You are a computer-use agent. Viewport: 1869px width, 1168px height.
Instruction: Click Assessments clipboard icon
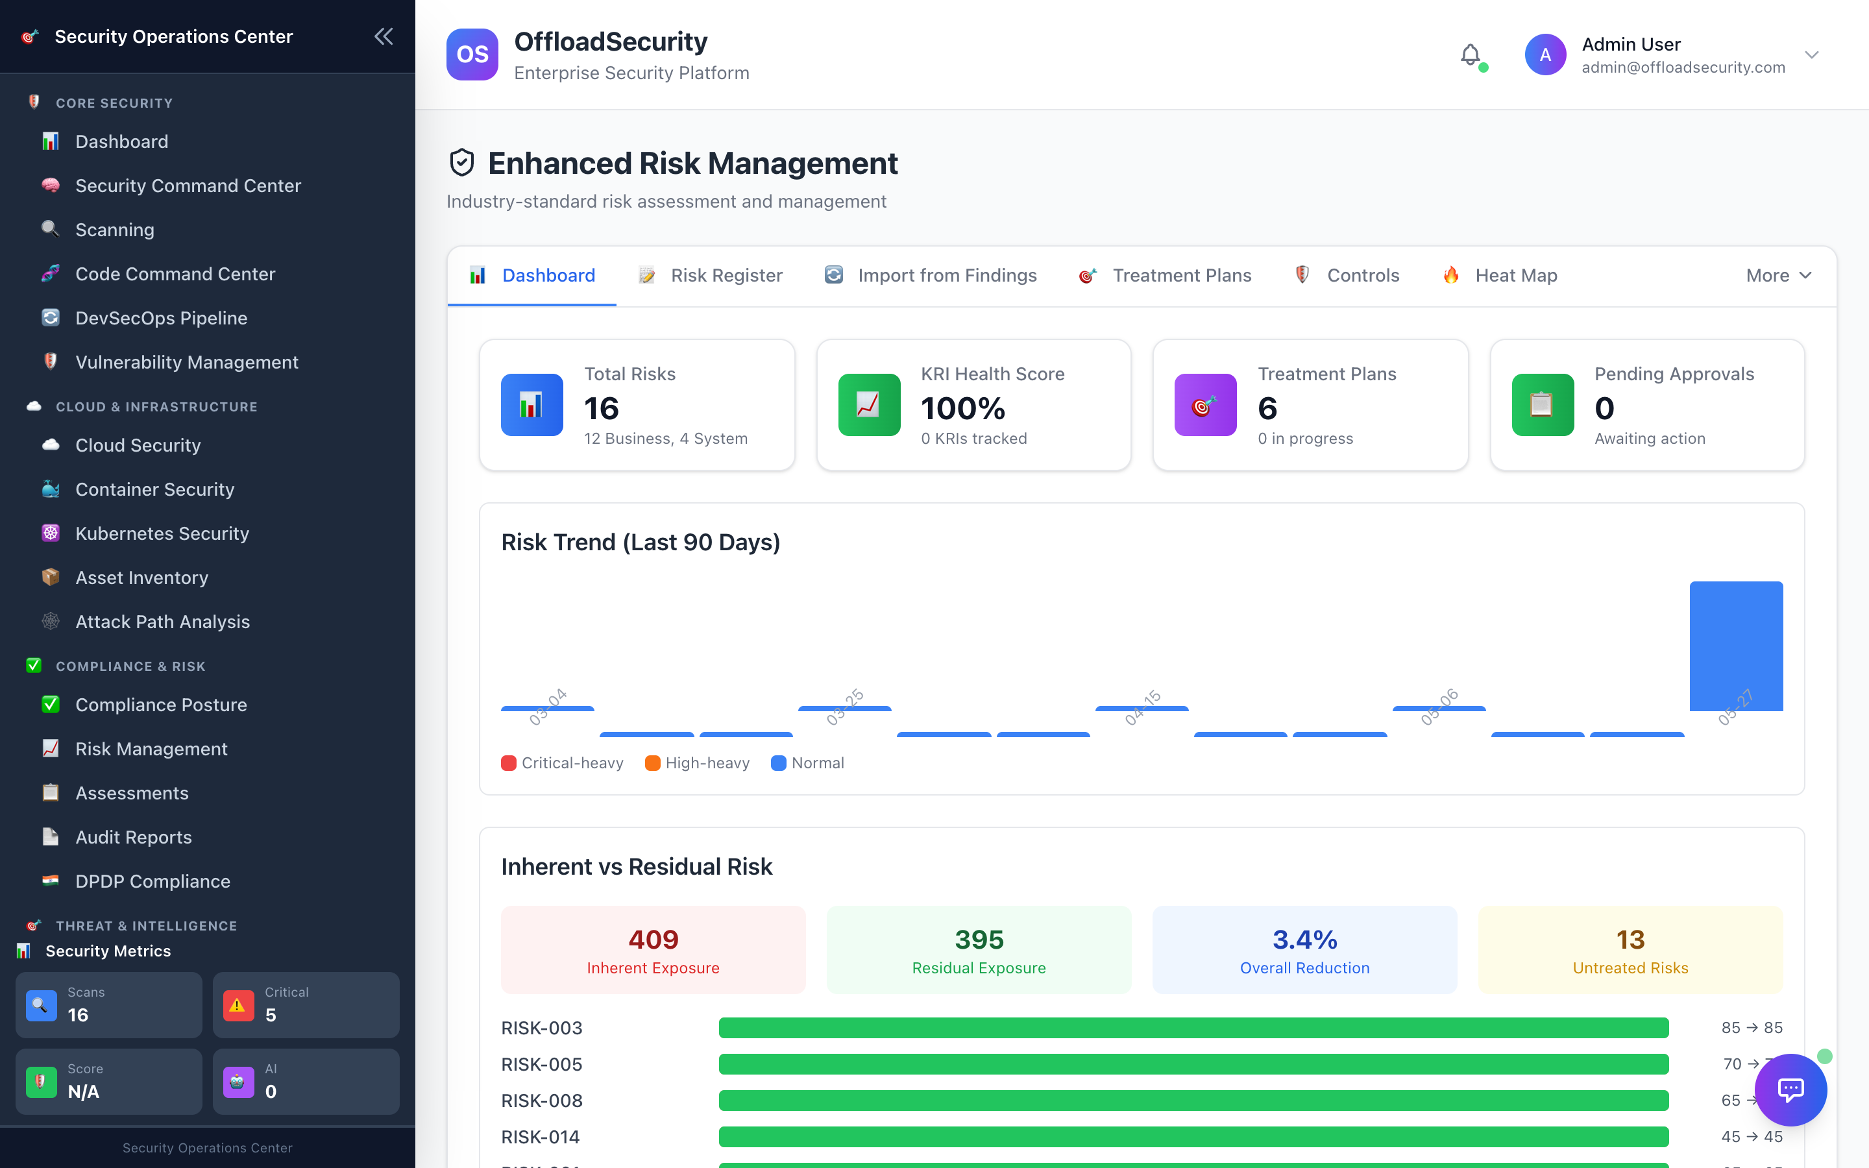tap(50, 792)
